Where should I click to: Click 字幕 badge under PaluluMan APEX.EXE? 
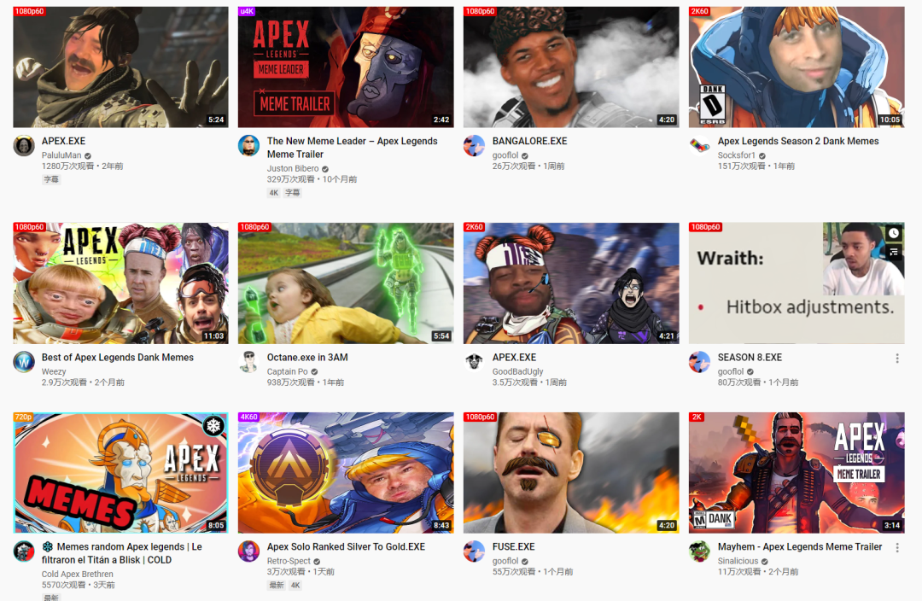tap(51, 179)
